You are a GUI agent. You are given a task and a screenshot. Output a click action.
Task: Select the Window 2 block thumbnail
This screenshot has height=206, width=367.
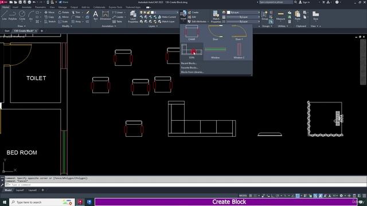pos(239,51)
